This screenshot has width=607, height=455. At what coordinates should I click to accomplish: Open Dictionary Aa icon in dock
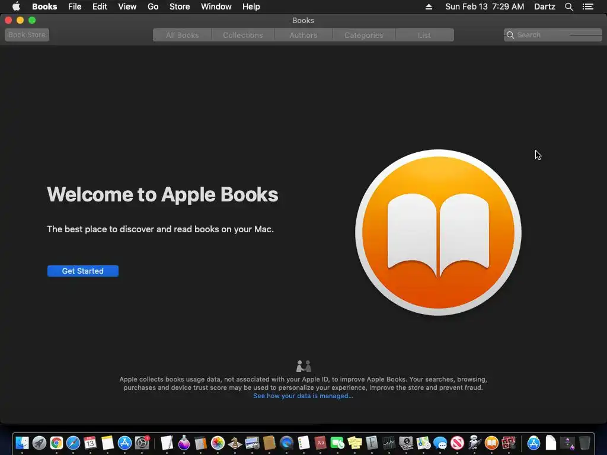click(321, 443)
